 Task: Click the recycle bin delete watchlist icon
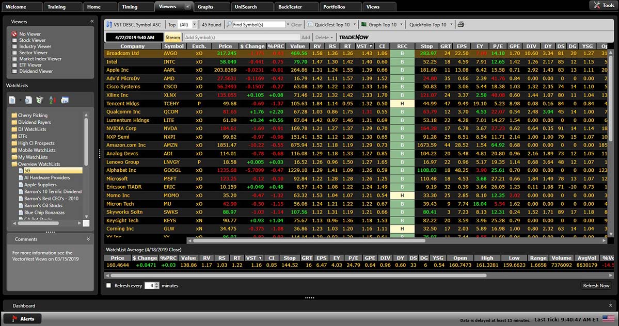[39, 100]
